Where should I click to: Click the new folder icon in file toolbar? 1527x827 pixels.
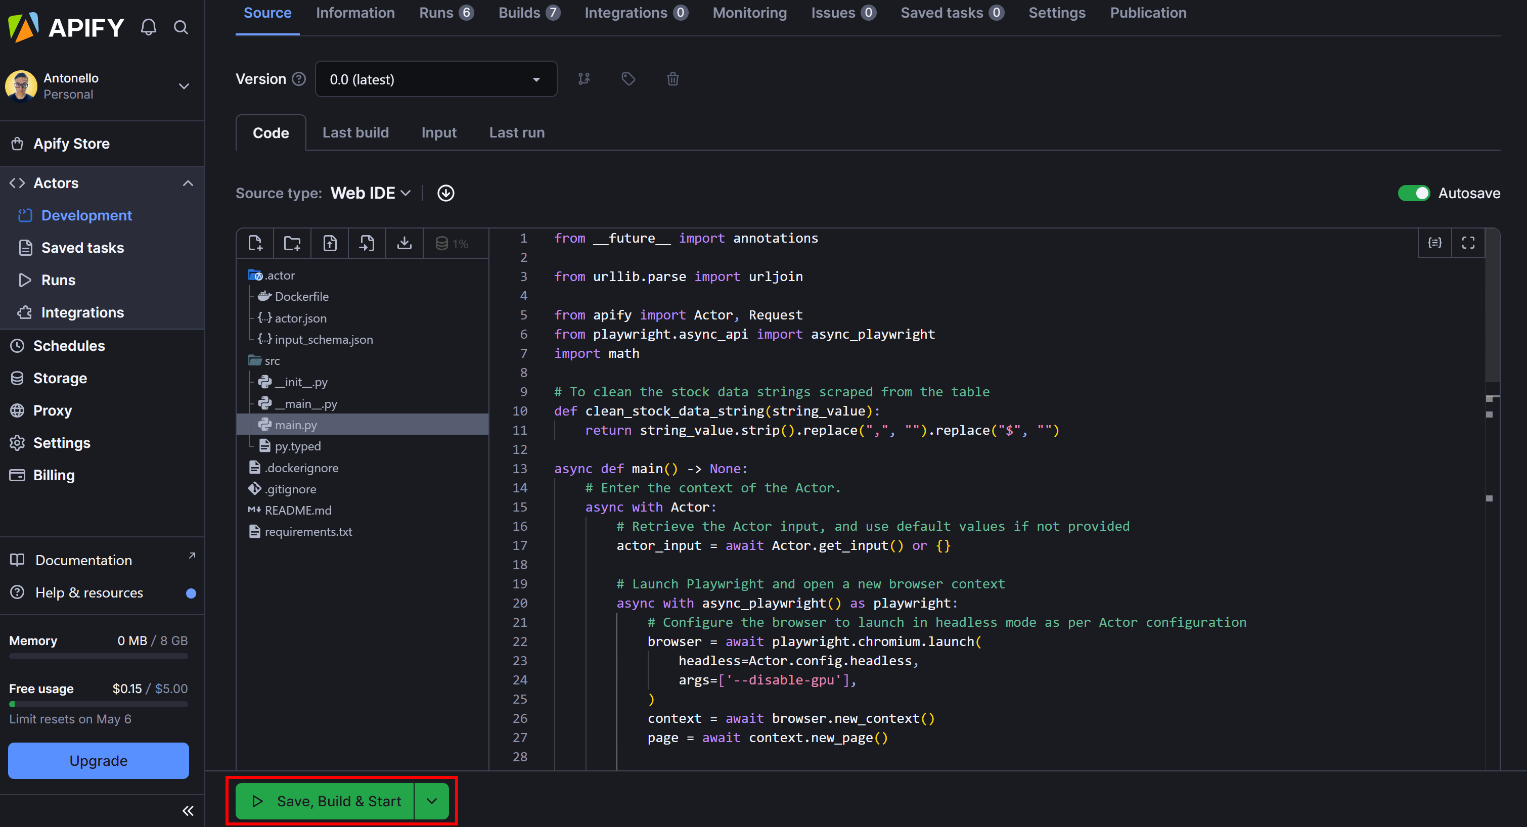click(x=292, y=243)
